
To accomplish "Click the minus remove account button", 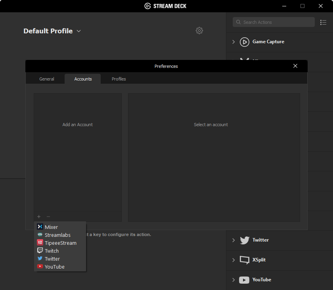I will (48, 217).
